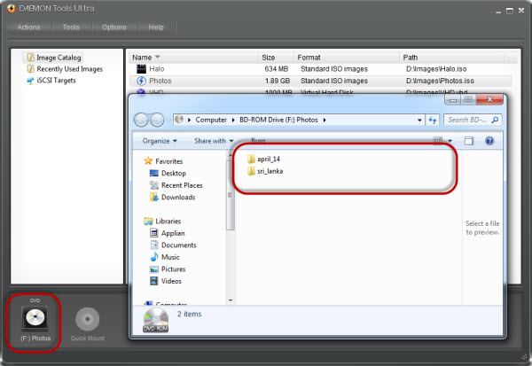Click the search magnifier icon
532x366 pixels.
(495, 120)
